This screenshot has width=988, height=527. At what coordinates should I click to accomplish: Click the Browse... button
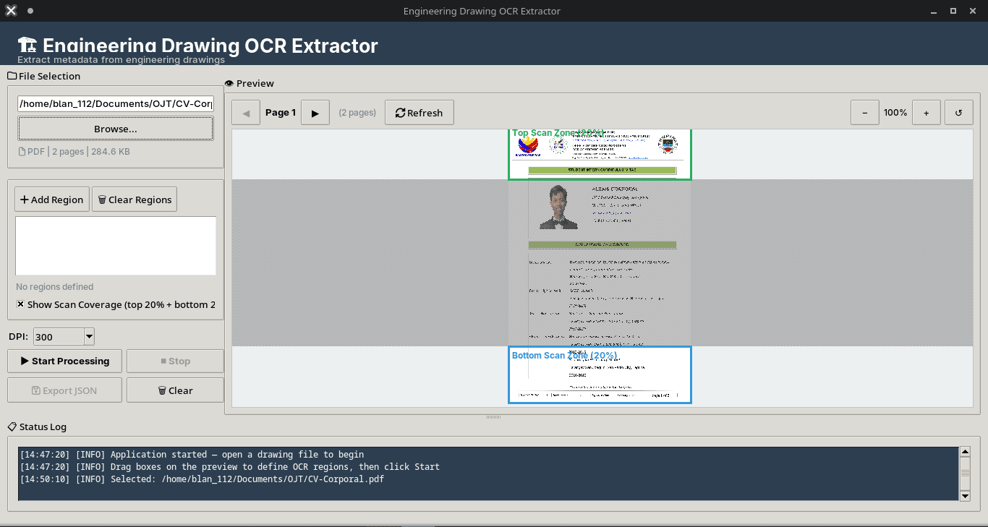116,129
